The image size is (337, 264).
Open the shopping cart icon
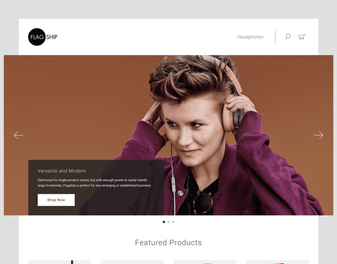pyautogui.click(x=302, y=37)
